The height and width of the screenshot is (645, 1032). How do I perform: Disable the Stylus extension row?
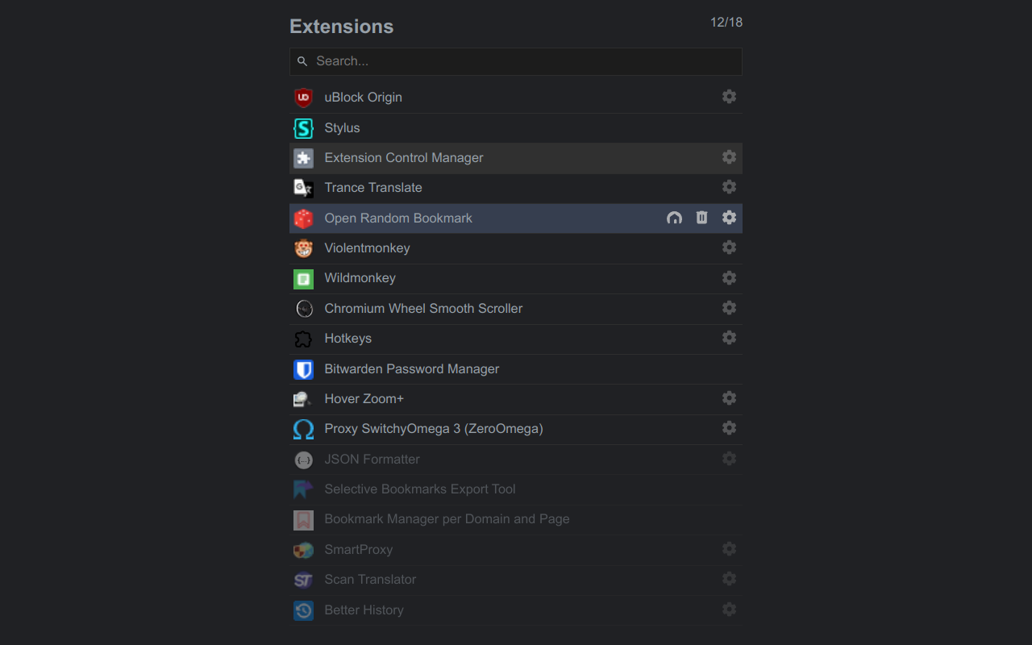pyautogui.click(x=516, y=128)
